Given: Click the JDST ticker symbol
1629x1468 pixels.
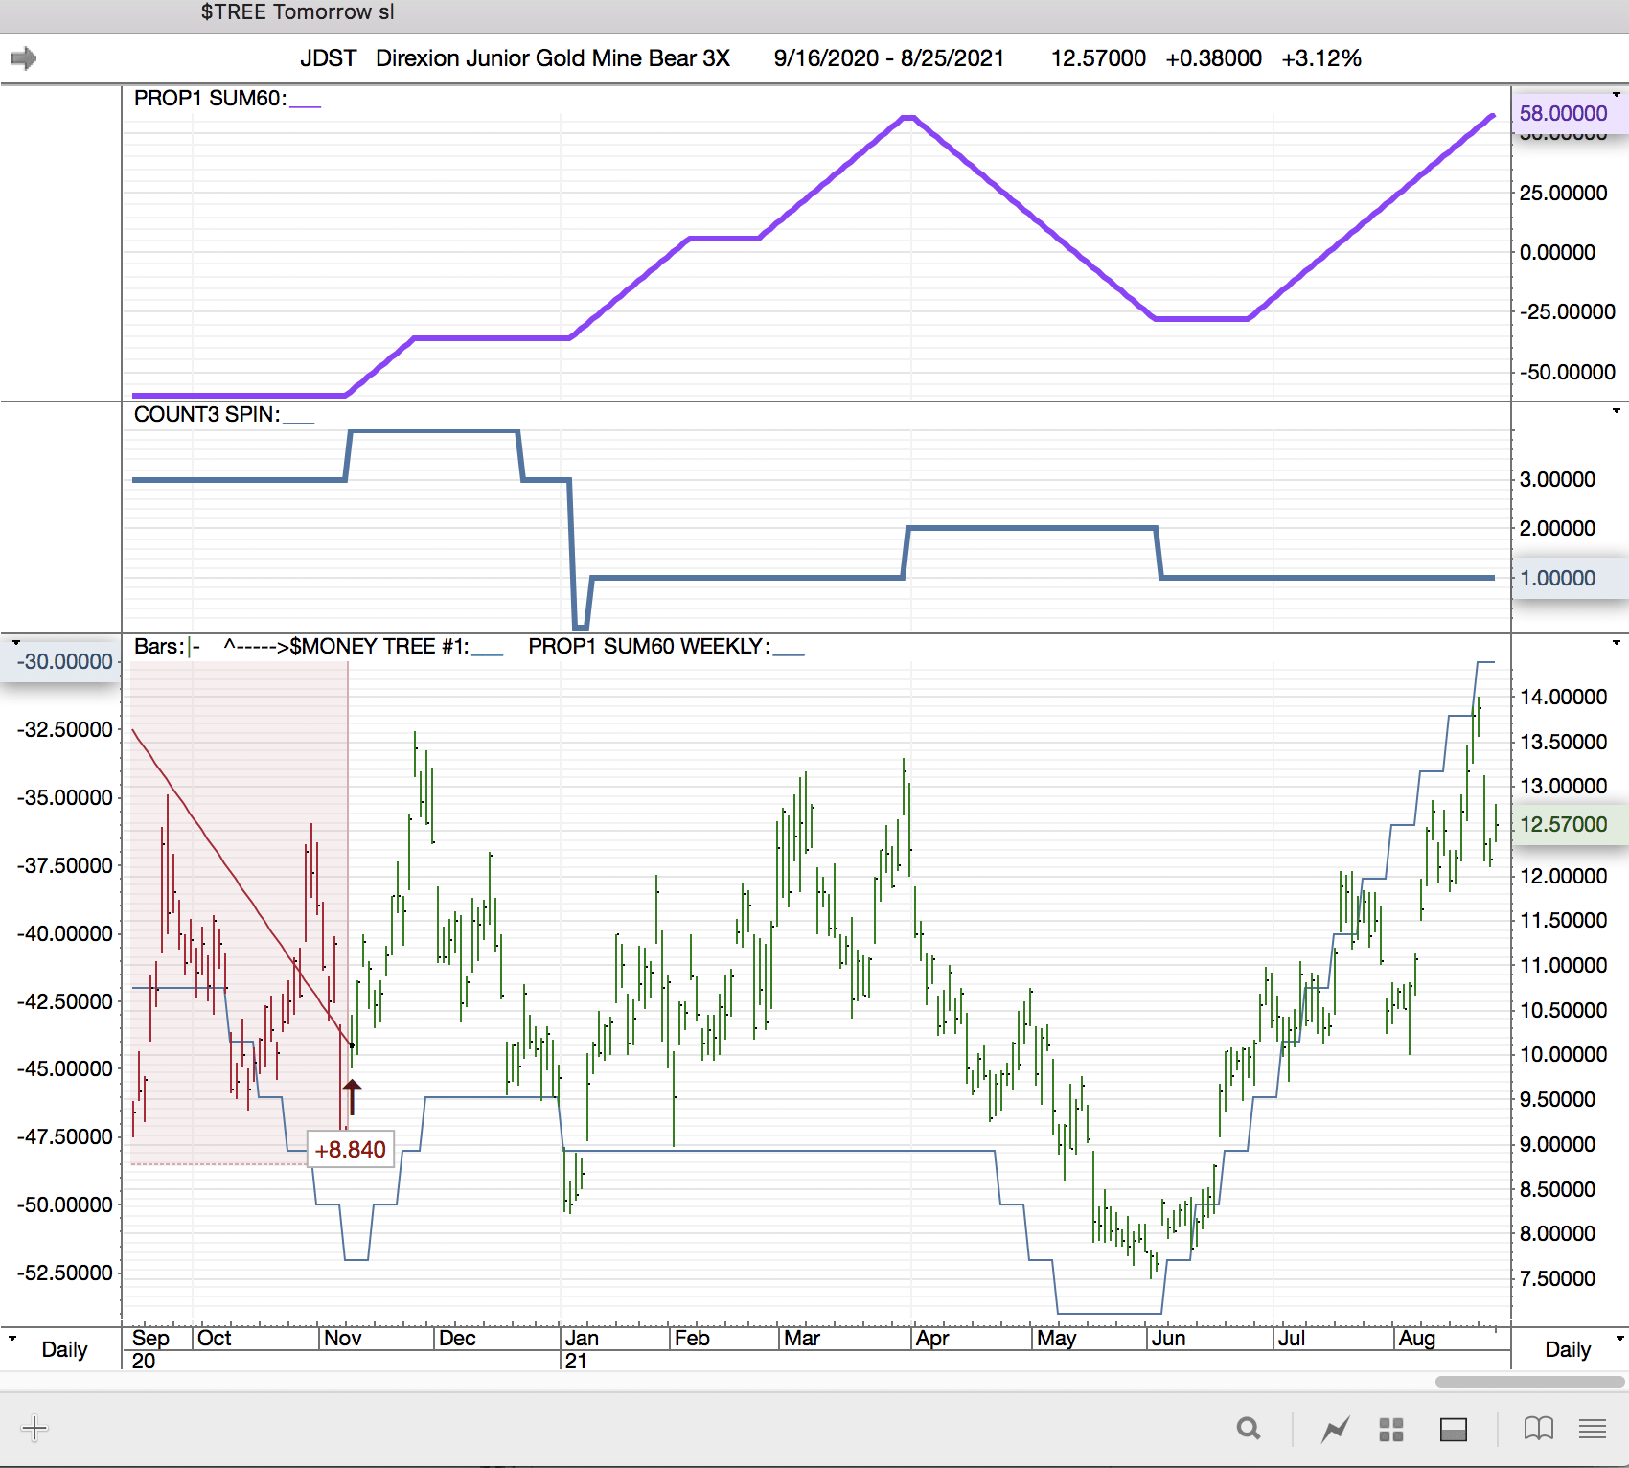Looking at the screenshot, I should coord(328,58).
